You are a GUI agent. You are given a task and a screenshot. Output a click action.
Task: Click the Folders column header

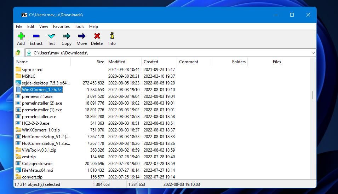(230, 62)
